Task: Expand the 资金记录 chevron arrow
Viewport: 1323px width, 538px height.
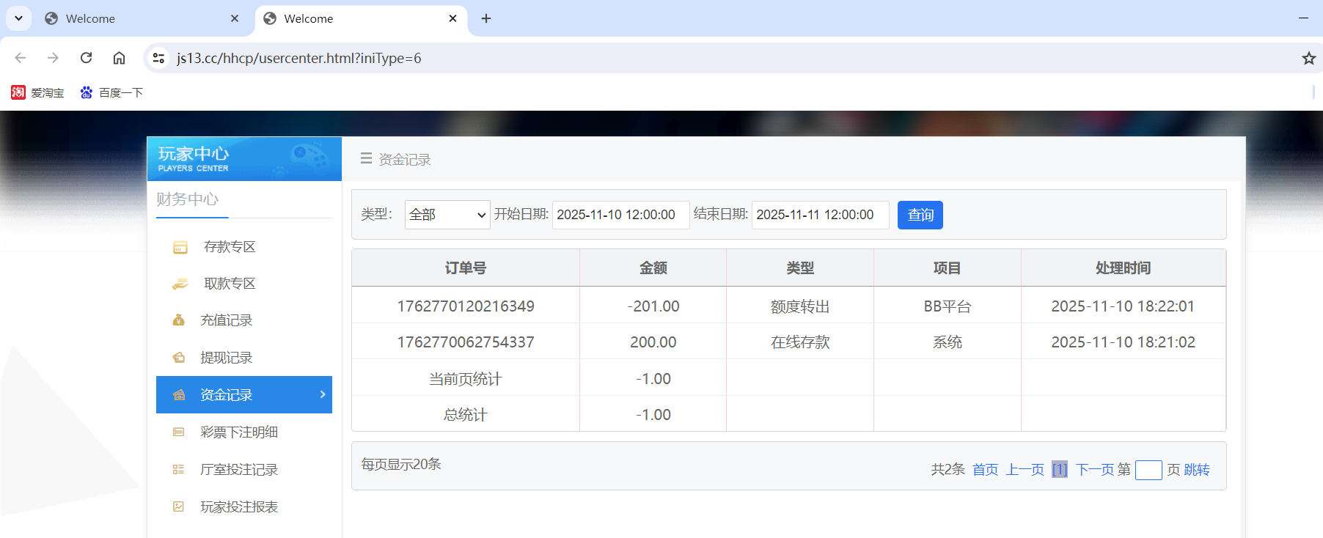Action: pos(323,394)
